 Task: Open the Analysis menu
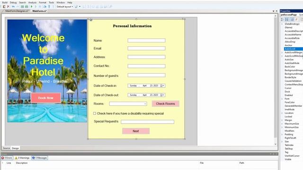(33, 2)
